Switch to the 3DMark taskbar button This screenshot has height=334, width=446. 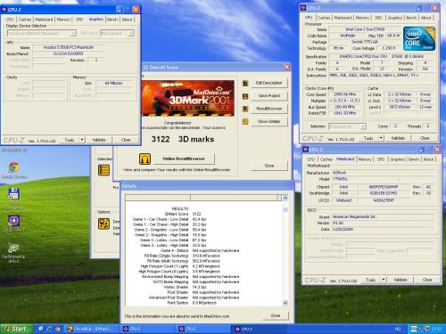click(91, 329)
